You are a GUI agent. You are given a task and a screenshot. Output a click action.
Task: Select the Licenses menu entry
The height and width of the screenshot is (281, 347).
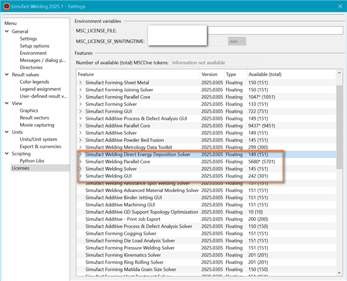(x=40, y=168)
